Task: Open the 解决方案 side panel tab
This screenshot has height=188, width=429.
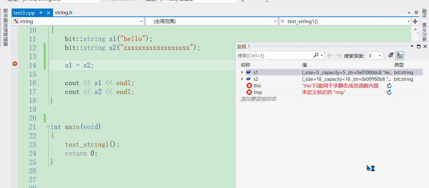Action: tap(424, 32)
